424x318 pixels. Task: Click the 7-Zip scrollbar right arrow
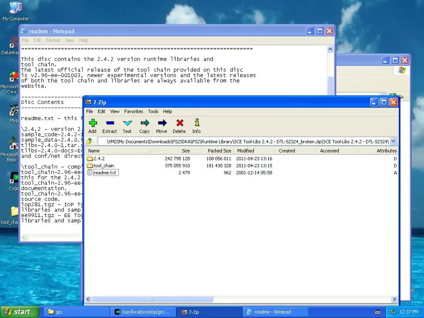click(x=394, y=299)
